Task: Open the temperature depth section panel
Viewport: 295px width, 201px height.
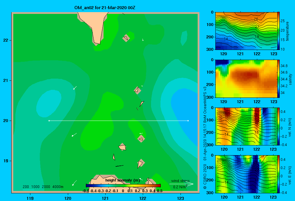Action: (x=246, y=31)
